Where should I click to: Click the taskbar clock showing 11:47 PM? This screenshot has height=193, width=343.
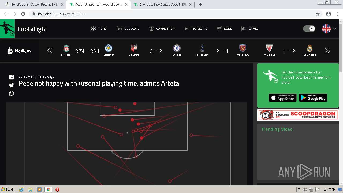[x=329, y=190]
